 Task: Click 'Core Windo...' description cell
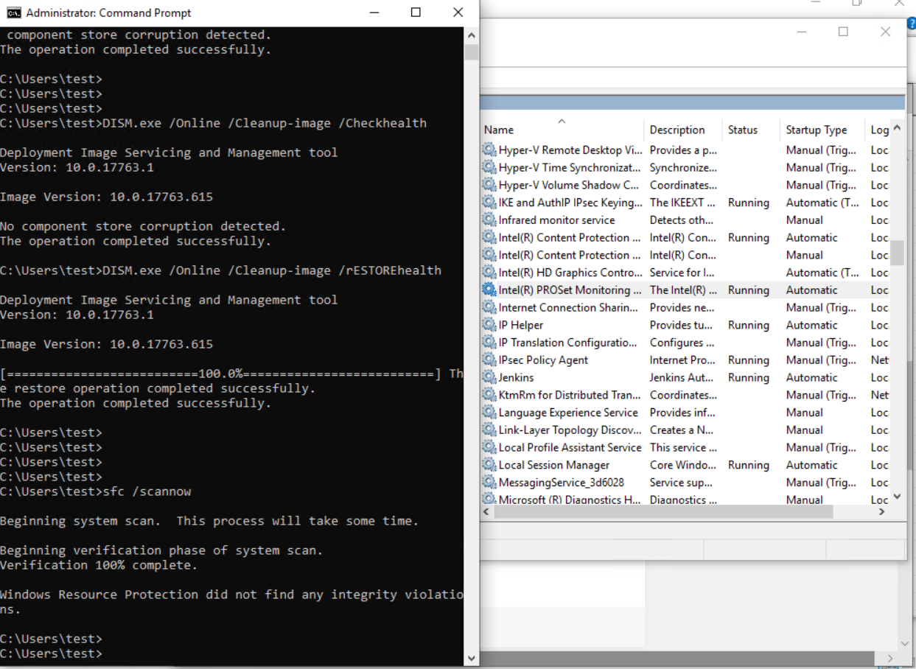(682, 465)
